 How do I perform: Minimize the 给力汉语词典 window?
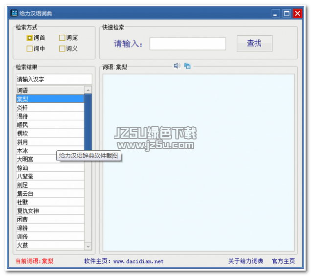[275, 14]
